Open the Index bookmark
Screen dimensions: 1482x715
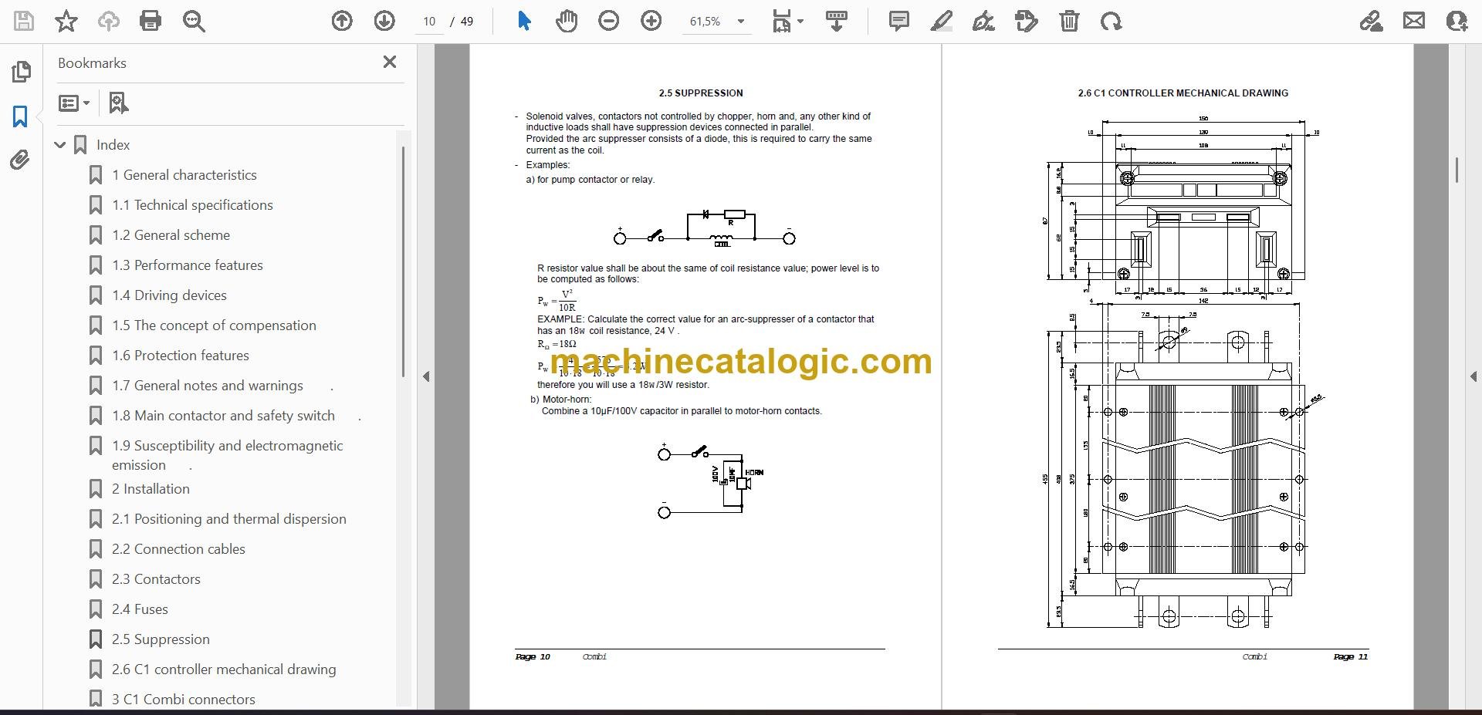113,145
